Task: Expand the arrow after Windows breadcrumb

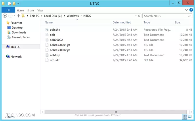Action: pyautogui.click(x=81, y=16)
